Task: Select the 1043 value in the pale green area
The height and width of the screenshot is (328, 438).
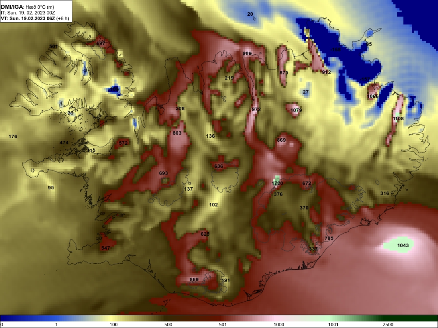Action: click(x=403, y=245)
